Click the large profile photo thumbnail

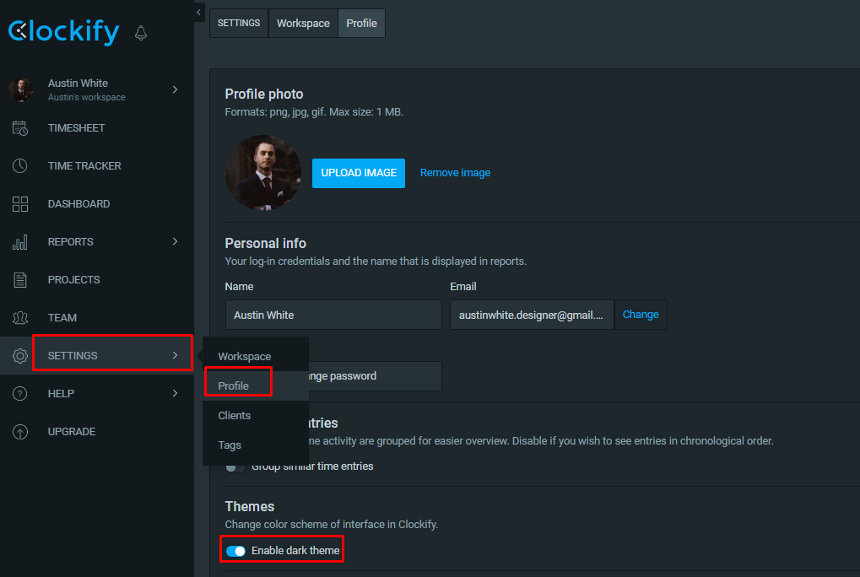tap(263, 173)
